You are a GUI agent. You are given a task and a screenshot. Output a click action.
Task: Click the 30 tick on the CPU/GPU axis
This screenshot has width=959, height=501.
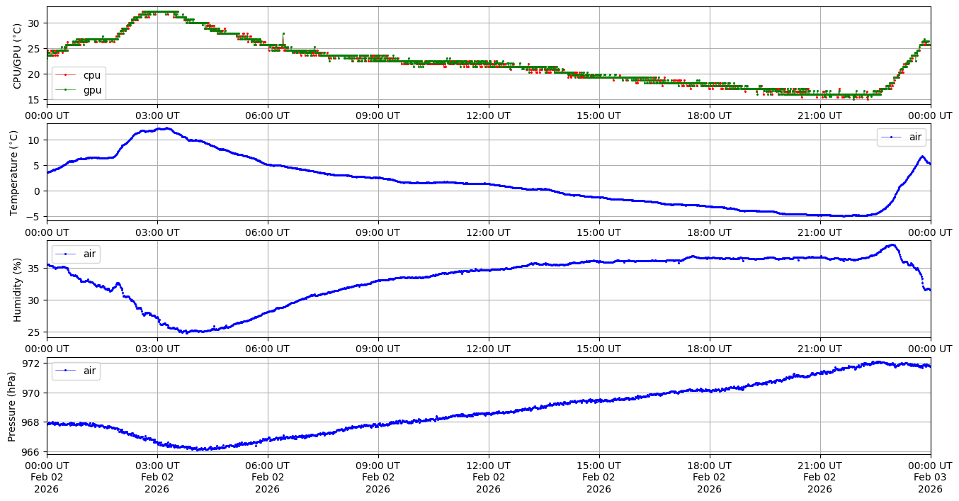click(34, 23)
